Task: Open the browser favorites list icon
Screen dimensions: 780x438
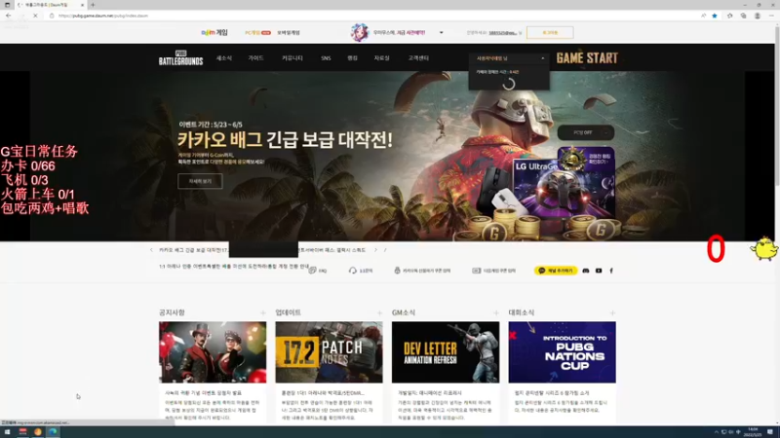Action: (729, 16)
